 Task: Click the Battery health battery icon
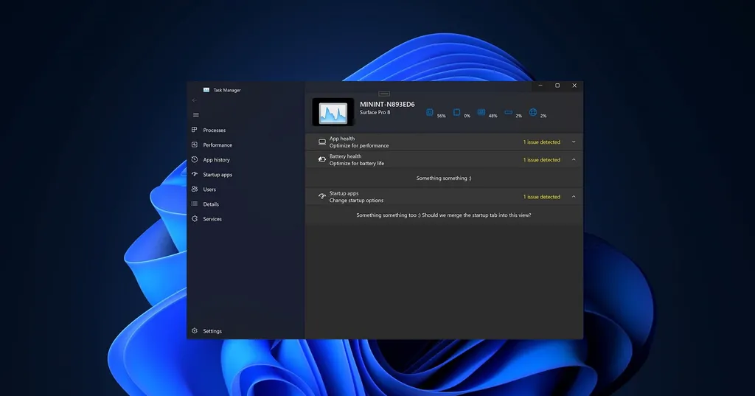coord(322,159)
